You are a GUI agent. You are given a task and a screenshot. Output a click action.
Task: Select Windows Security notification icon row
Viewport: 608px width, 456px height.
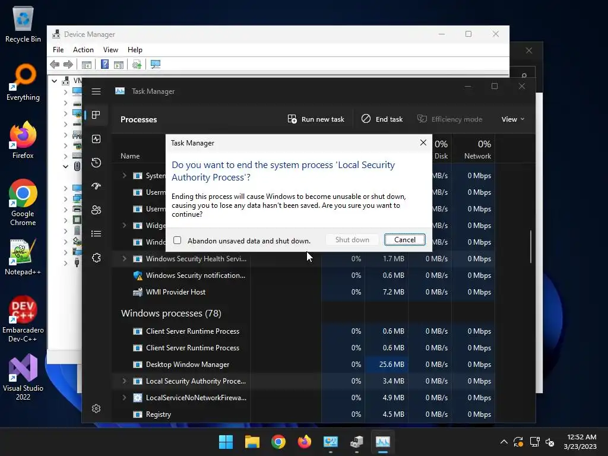click(x=303, y=275)
